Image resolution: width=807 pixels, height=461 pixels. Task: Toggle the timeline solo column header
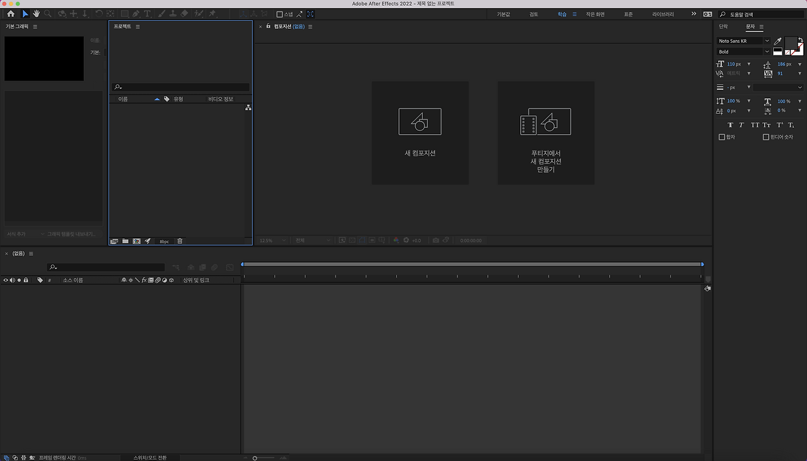coord(19,280)
